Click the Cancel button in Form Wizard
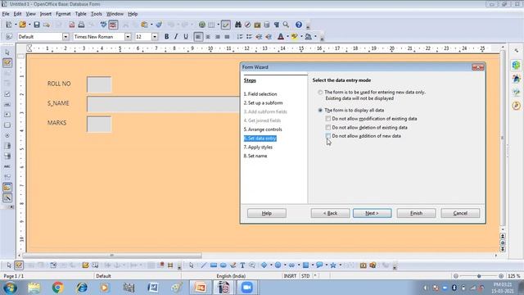The height and width of the screenshot is (295, 524). [460, 213]
